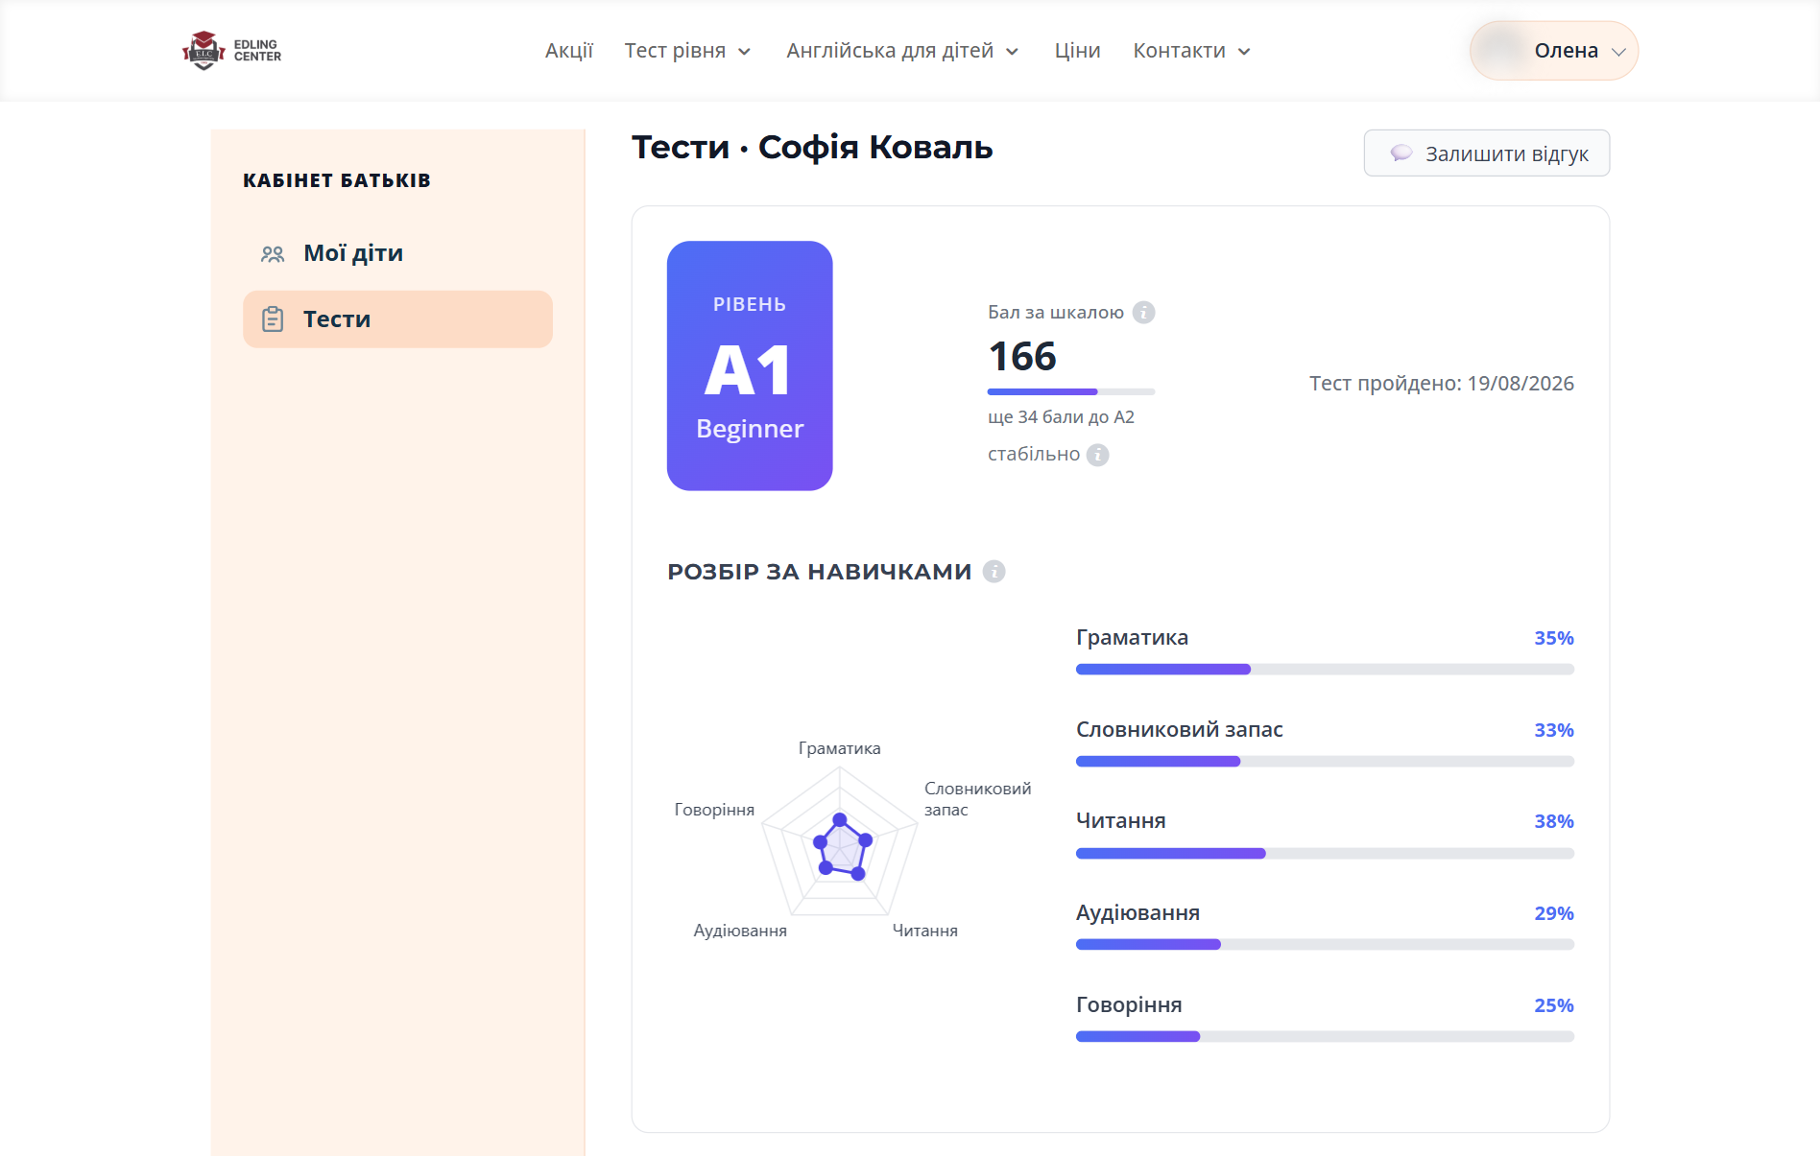Click the people icon beside Мої діти
Screen dimensions: 1820x1156
click(x=273, y=254)
